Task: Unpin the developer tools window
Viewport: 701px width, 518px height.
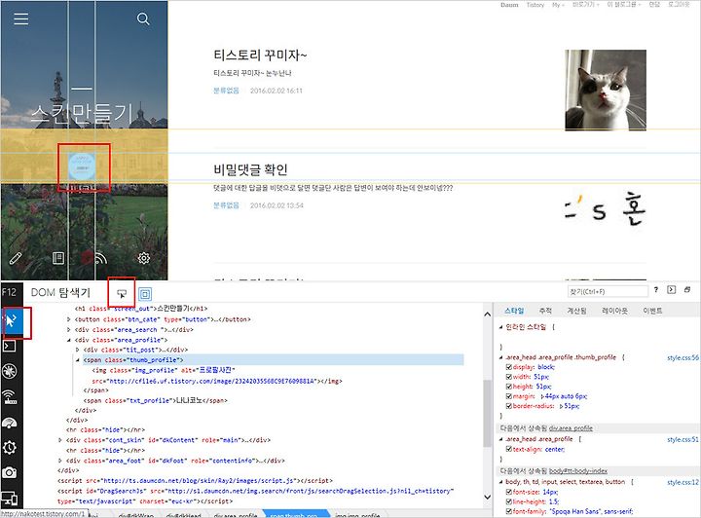Action: click(687, 290)
